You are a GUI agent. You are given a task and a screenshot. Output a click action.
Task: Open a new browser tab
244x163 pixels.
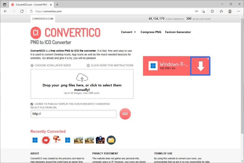[57, 5]
